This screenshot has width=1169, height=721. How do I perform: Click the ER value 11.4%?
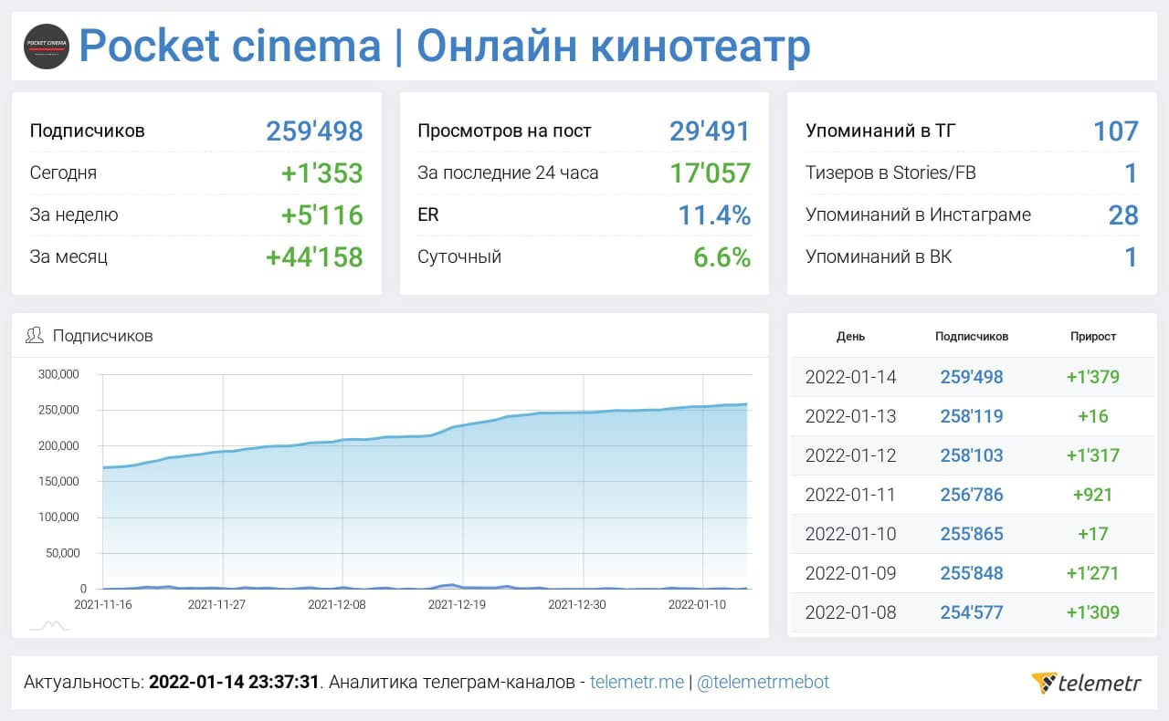pos(714,215)
